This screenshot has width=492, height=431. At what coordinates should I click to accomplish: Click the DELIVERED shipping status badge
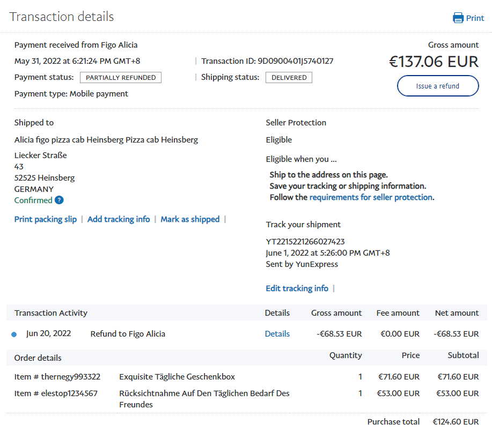[x=289, y=78]
